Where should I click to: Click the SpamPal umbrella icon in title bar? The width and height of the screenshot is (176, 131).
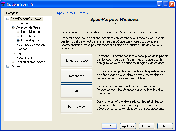coord(3,4)
